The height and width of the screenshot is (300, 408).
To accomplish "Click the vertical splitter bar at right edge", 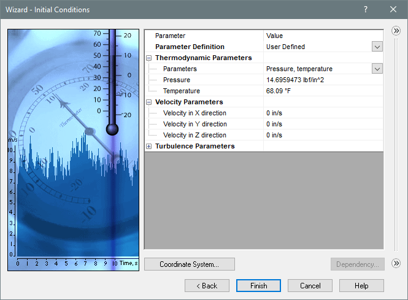I will tap(396, 145).
